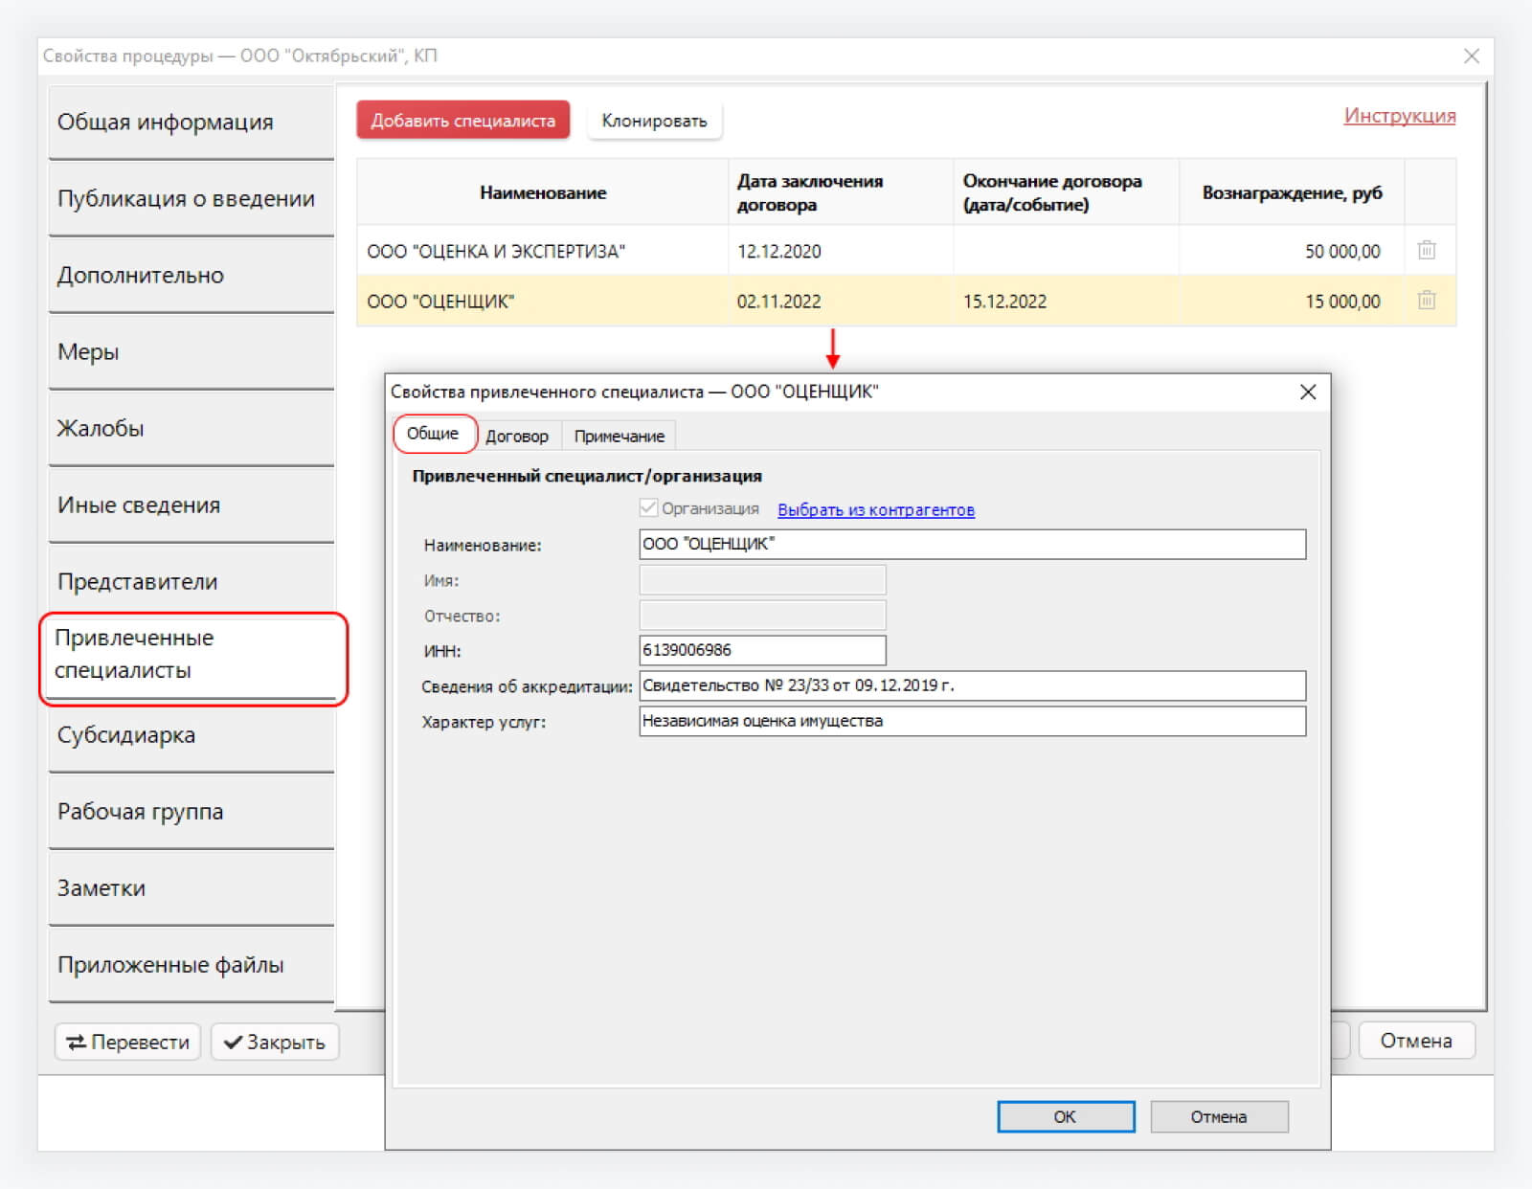
Task: Open the Инструкция link
Action: click(x=1399, y=116)
